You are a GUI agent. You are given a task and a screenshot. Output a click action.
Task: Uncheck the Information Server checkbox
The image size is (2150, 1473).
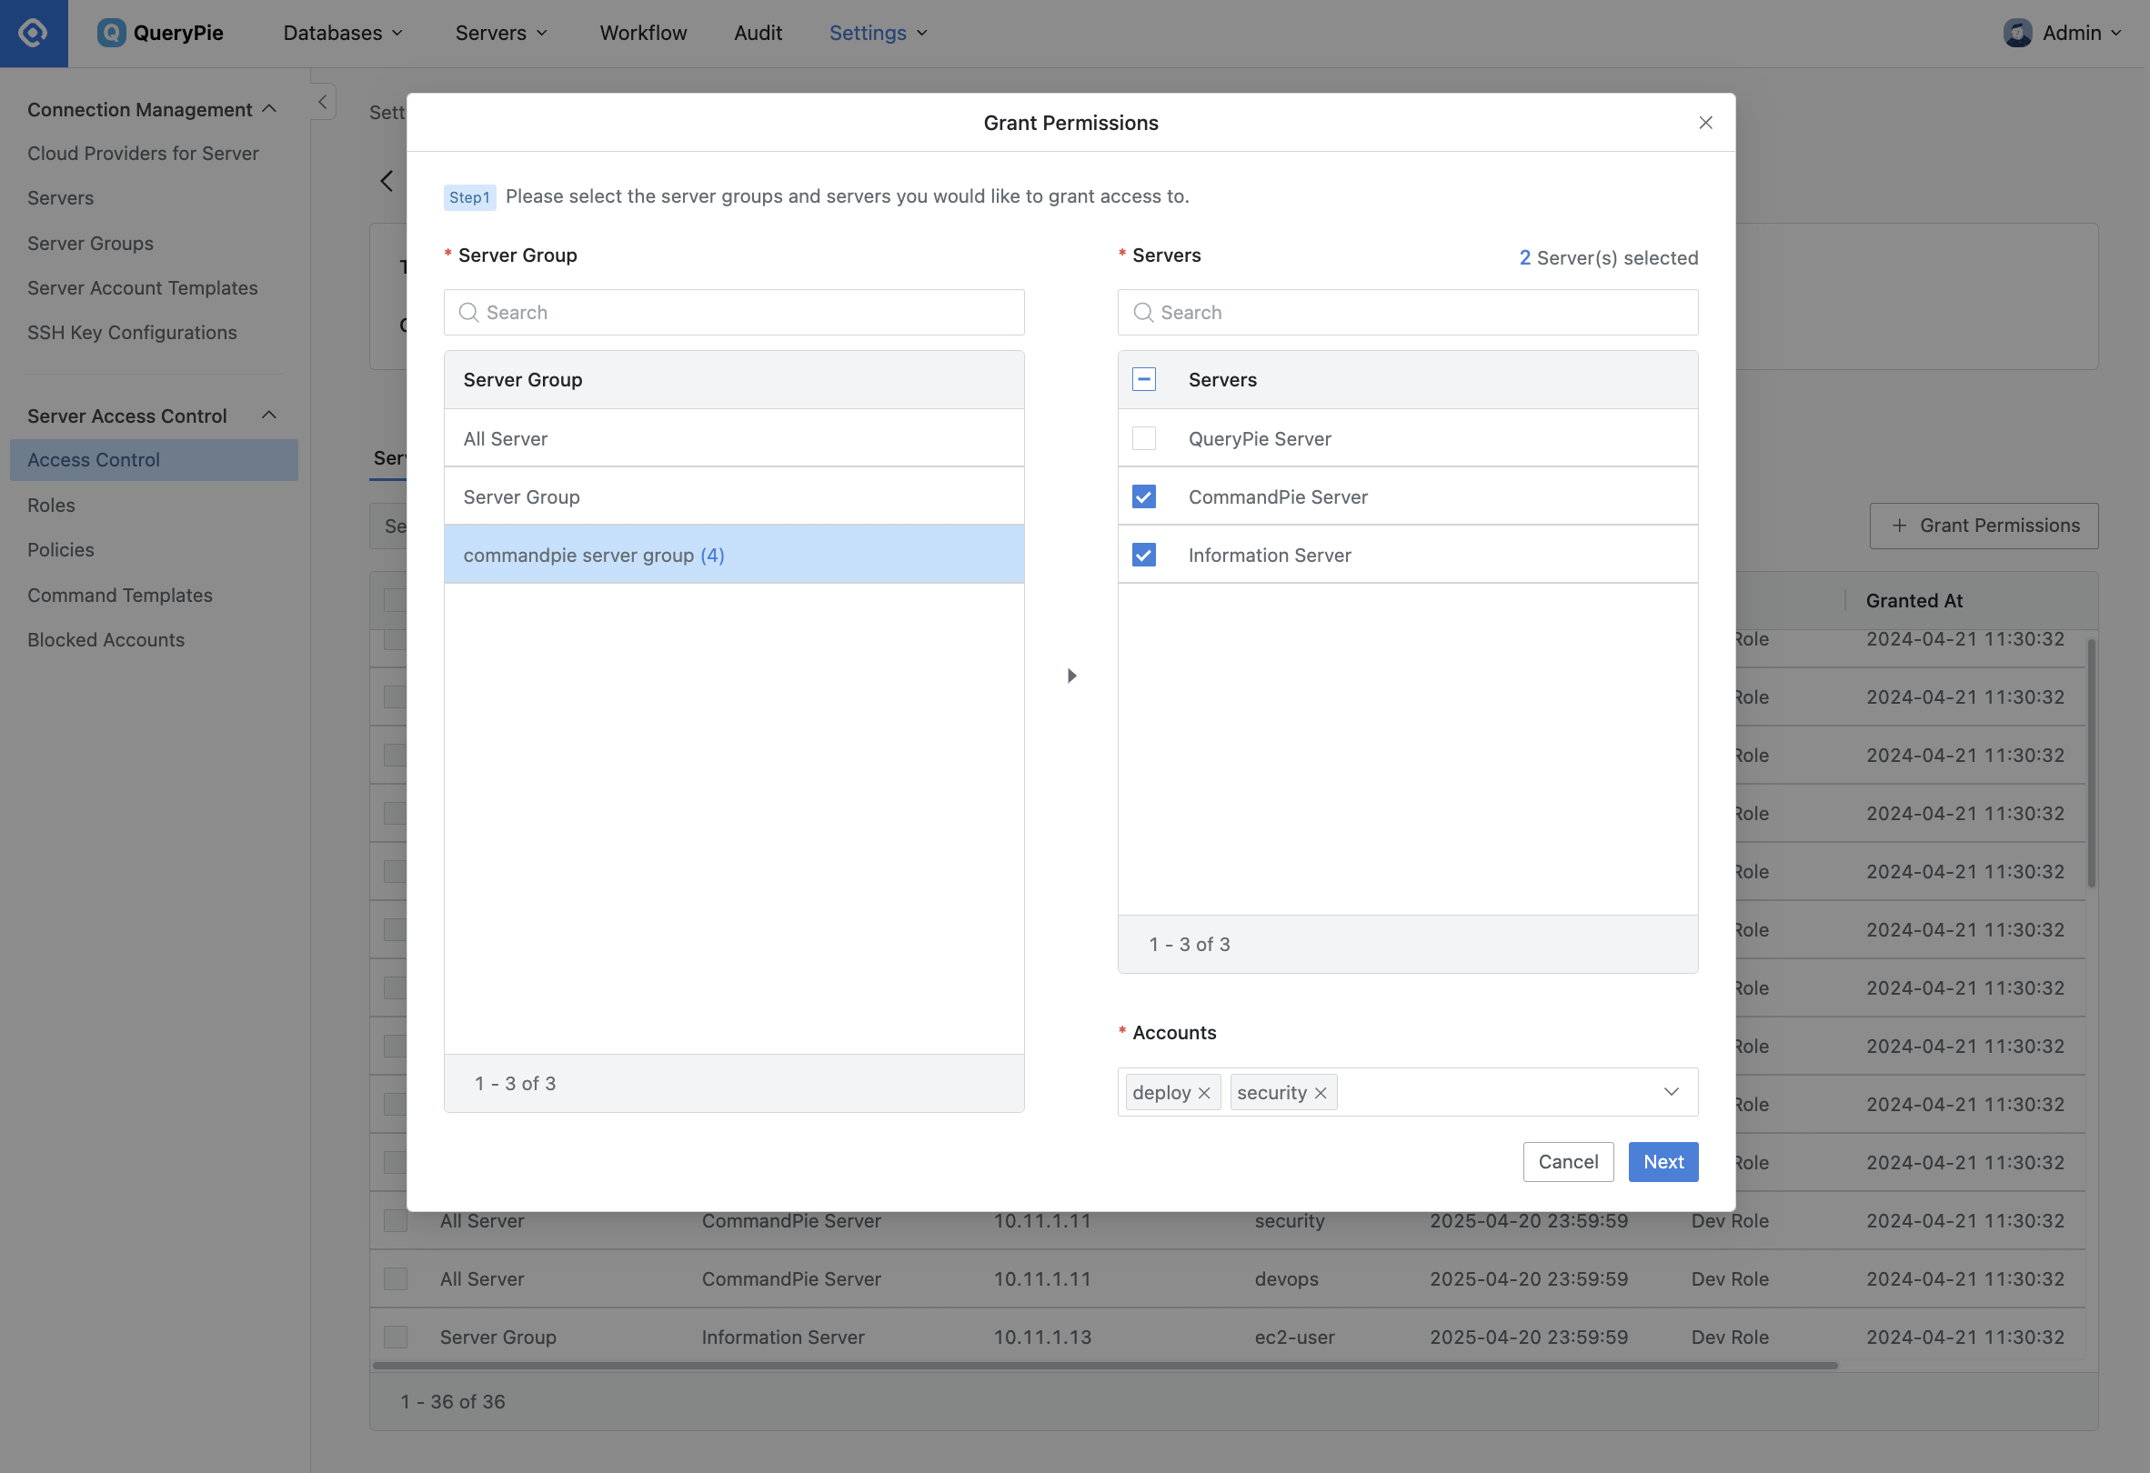1143,555
